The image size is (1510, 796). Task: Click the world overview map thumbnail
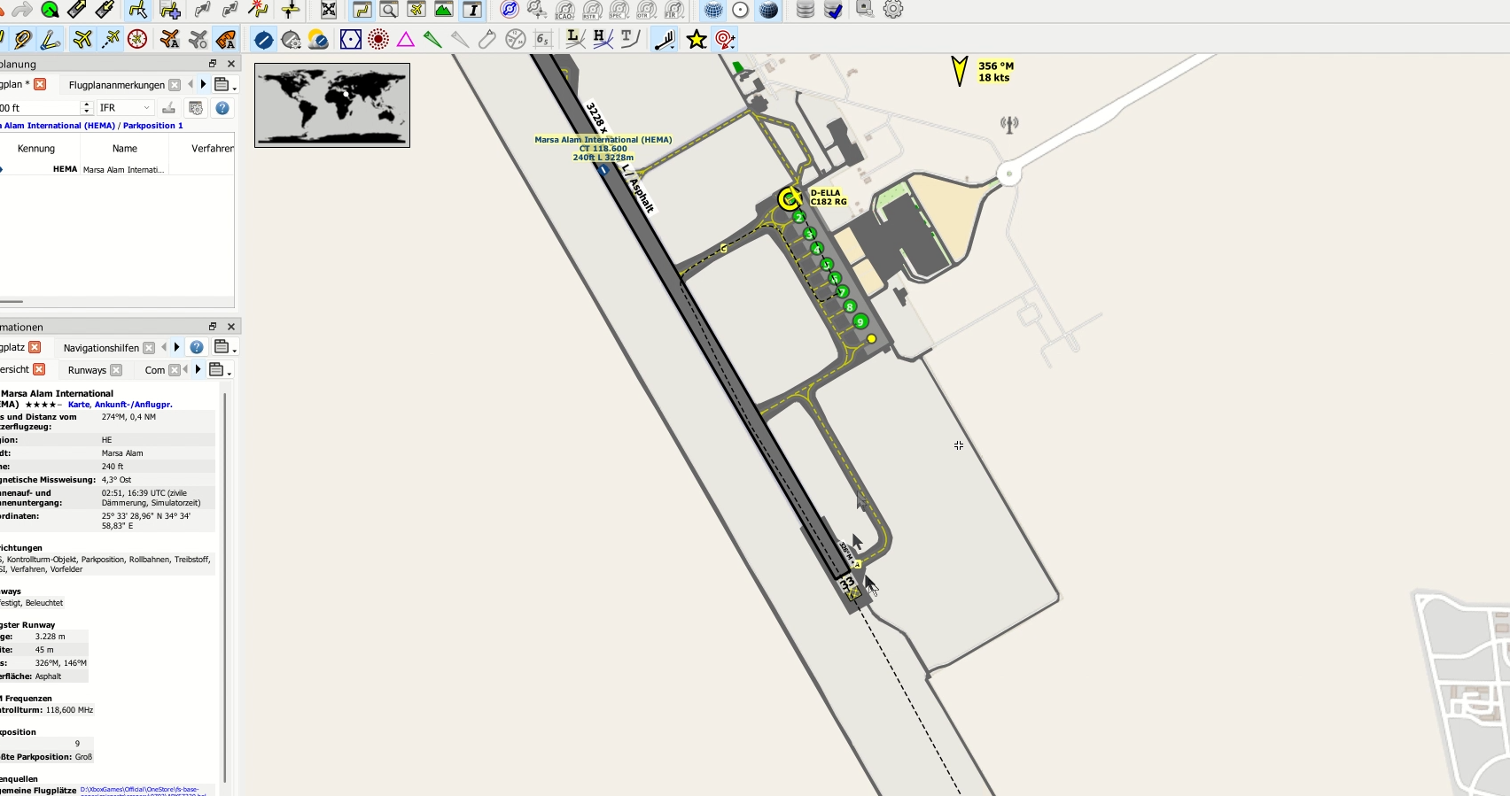pyautogui.click(x=332, y=104)
